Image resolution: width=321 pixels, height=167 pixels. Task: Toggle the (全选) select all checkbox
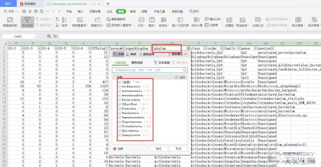pyautogui.click(x=120, y=82)
